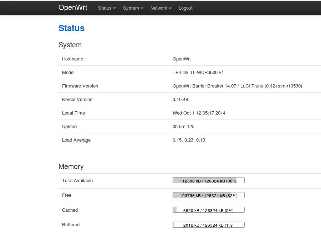Click the blue Status page heading
Image resolution: width=321 pixels, height=249 pixels.
71,28
